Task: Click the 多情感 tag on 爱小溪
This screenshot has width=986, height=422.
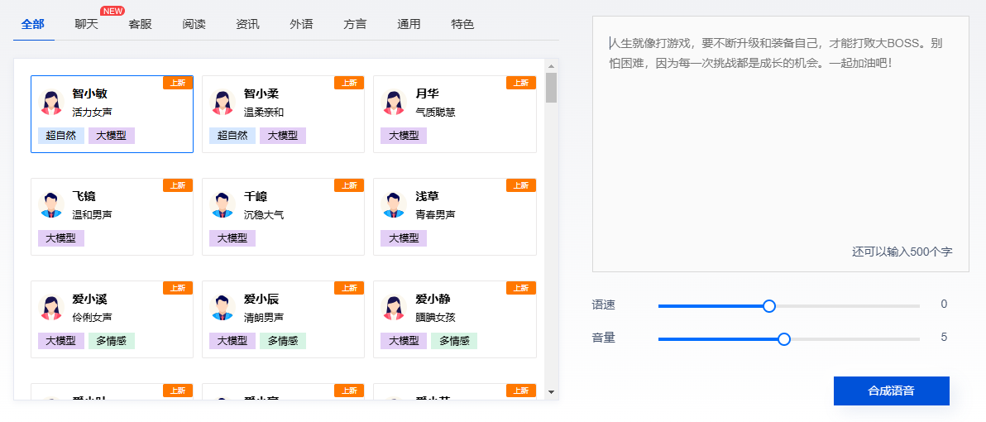Action: pos(112,341)
